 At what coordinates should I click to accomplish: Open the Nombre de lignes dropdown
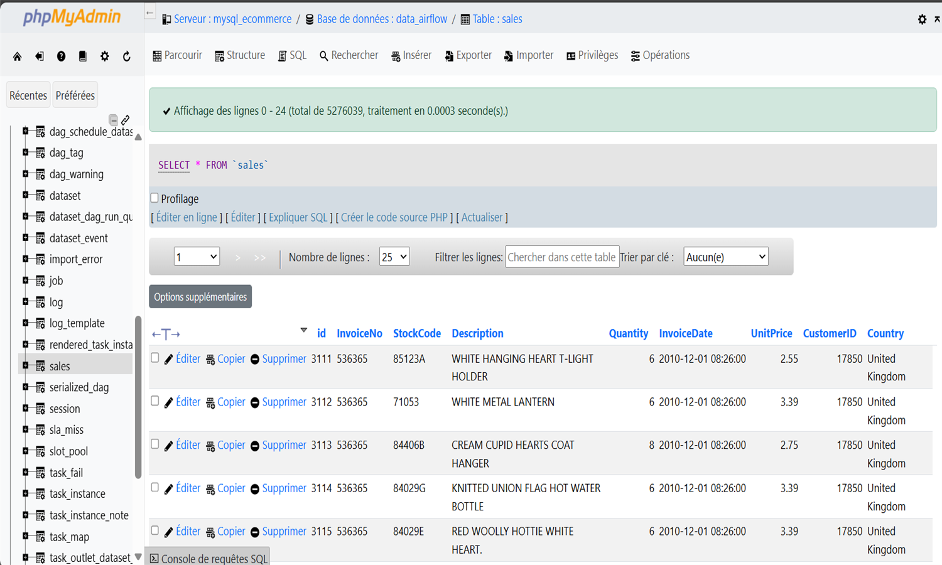394,257
